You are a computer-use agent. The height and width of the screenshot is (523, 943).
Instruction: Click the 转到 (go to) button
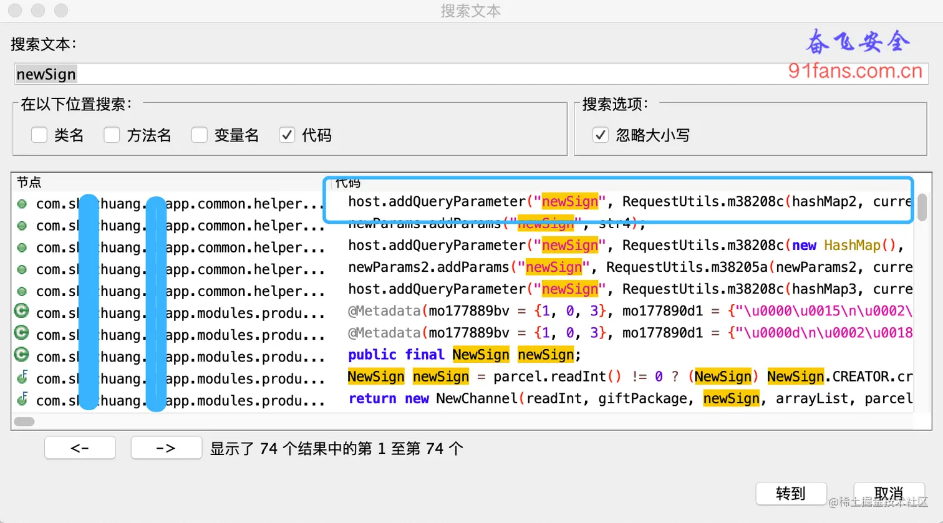pos(791,494)
